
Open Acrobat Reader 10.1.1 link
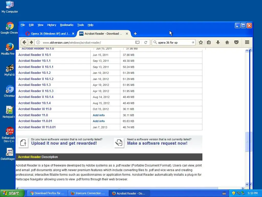(x=35, y=61)
